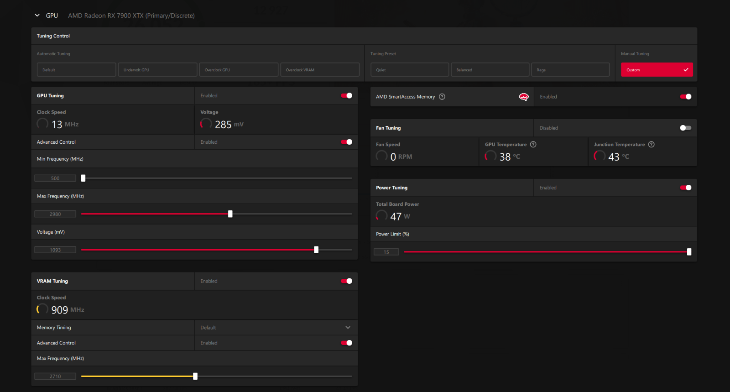This screenshot has height=392, width=730.
Task: Toggle GPU Advanced Control switch
Action: pyautogui.click(x=347, y=142)
